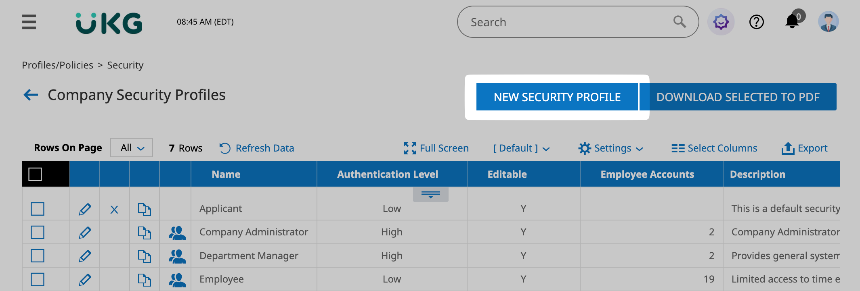Go to Profiles/Policies breadcrumb
This screenshot has width=860, height=291.
(x=57, y=65)
